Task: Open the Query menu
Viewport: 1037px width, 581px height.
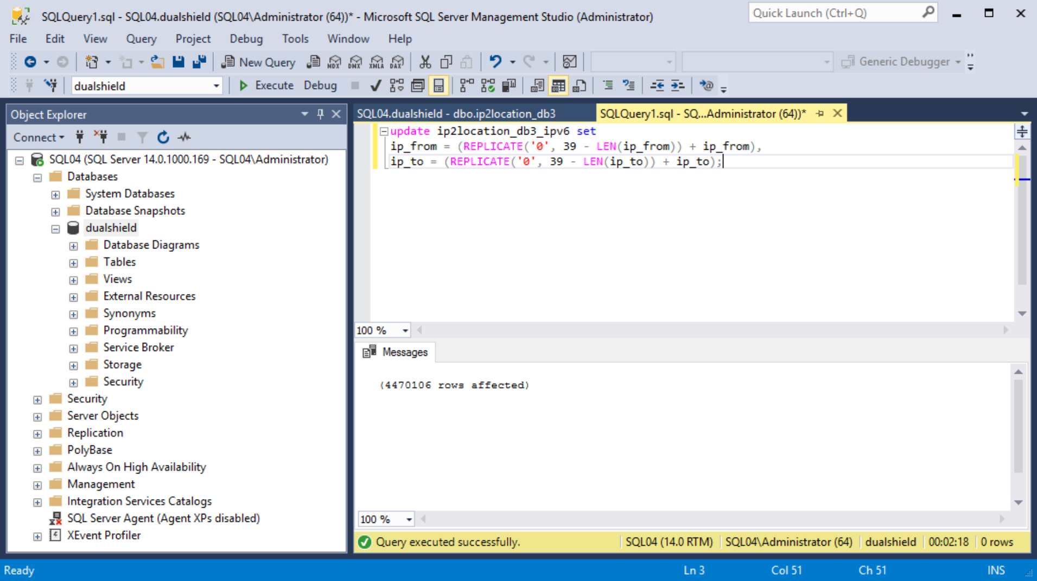Action: [x=141, y=39]
